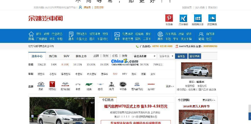The image size is (251, 124).
Task: Click the white Nissan sedan photo
Action: (x=62, y=110)
